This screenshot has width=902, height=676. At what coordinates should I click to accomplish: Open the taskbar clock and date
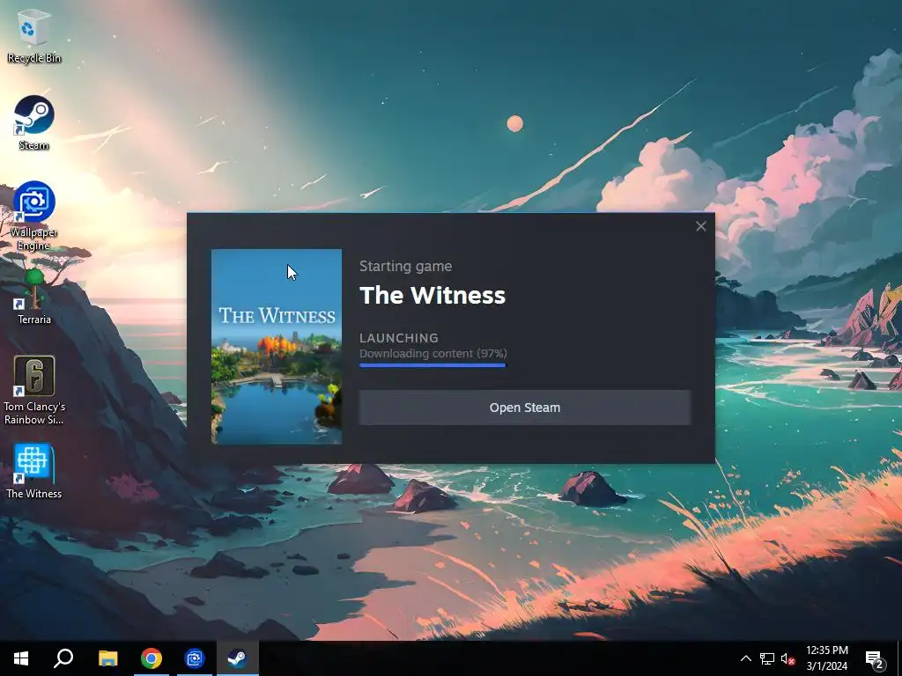point(826,658)
